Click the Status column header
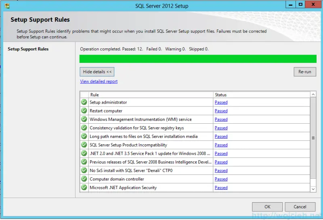This screenshot has width=323, height=220. click(x=262, y=95)
